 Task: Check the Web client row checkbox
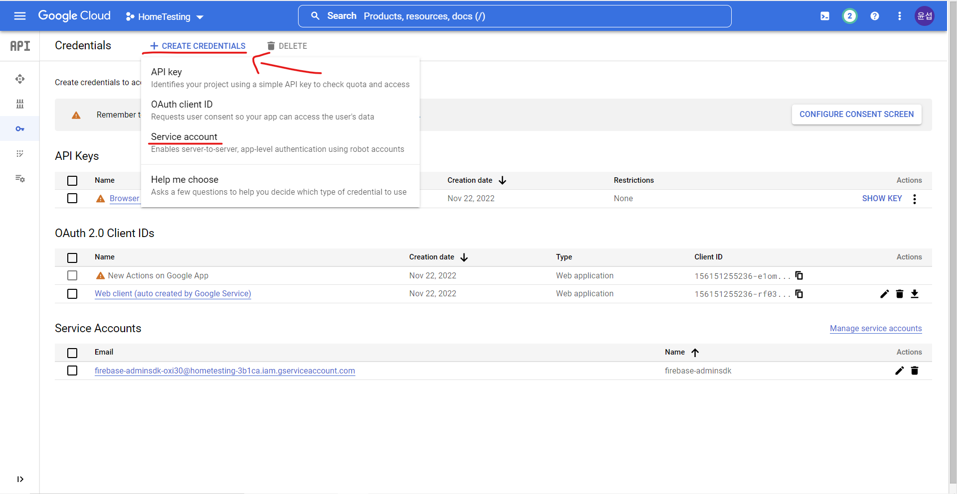click(72, 294)
